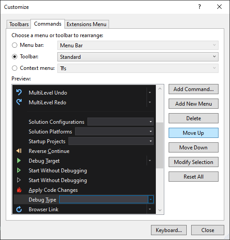Click the question mark help button
Screen dimensions: 230x240
coord(200,7)
